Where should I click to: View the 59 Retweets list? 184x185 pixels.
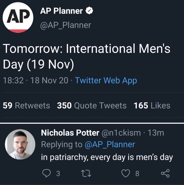pyautogui.click(x=26, y=105)
